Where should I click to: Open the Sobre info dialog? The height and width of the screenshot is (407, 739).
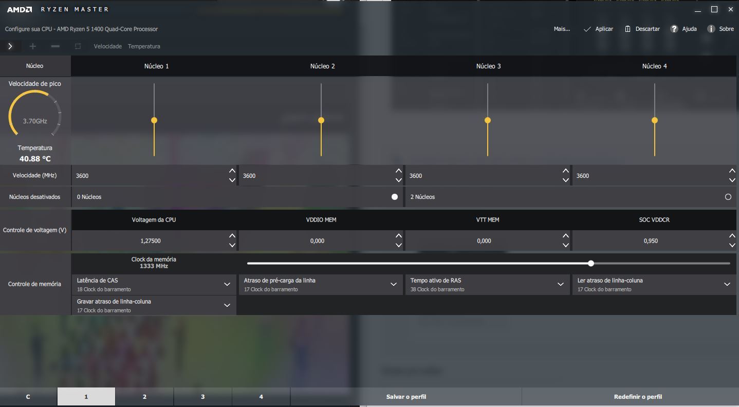[720, 29]
